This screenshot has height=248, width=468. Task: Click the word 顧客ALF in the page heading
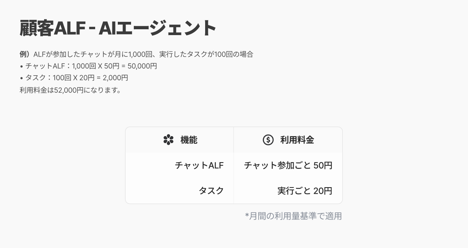pyautogui.click(x=52, y=28)
